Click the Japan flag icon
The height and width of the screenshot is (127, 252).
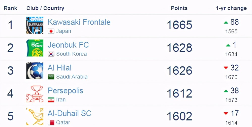click(51, 31)
